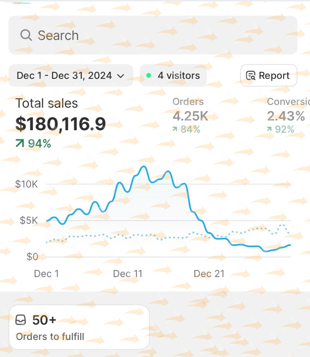View the 4 visitors live view

tap(173, 75)
